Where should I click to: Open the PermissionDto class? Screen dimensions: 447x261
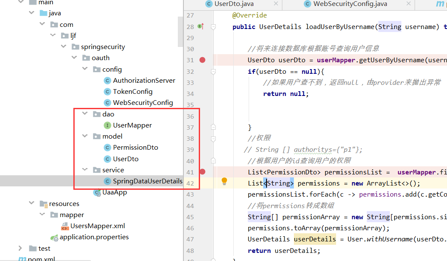click(135, 148)
